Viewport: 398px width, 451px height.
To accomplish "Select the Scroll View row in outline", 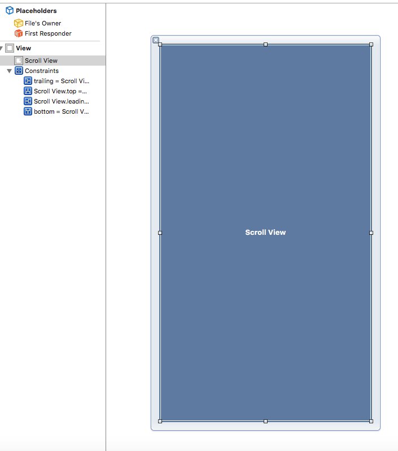I will [53, 61].
